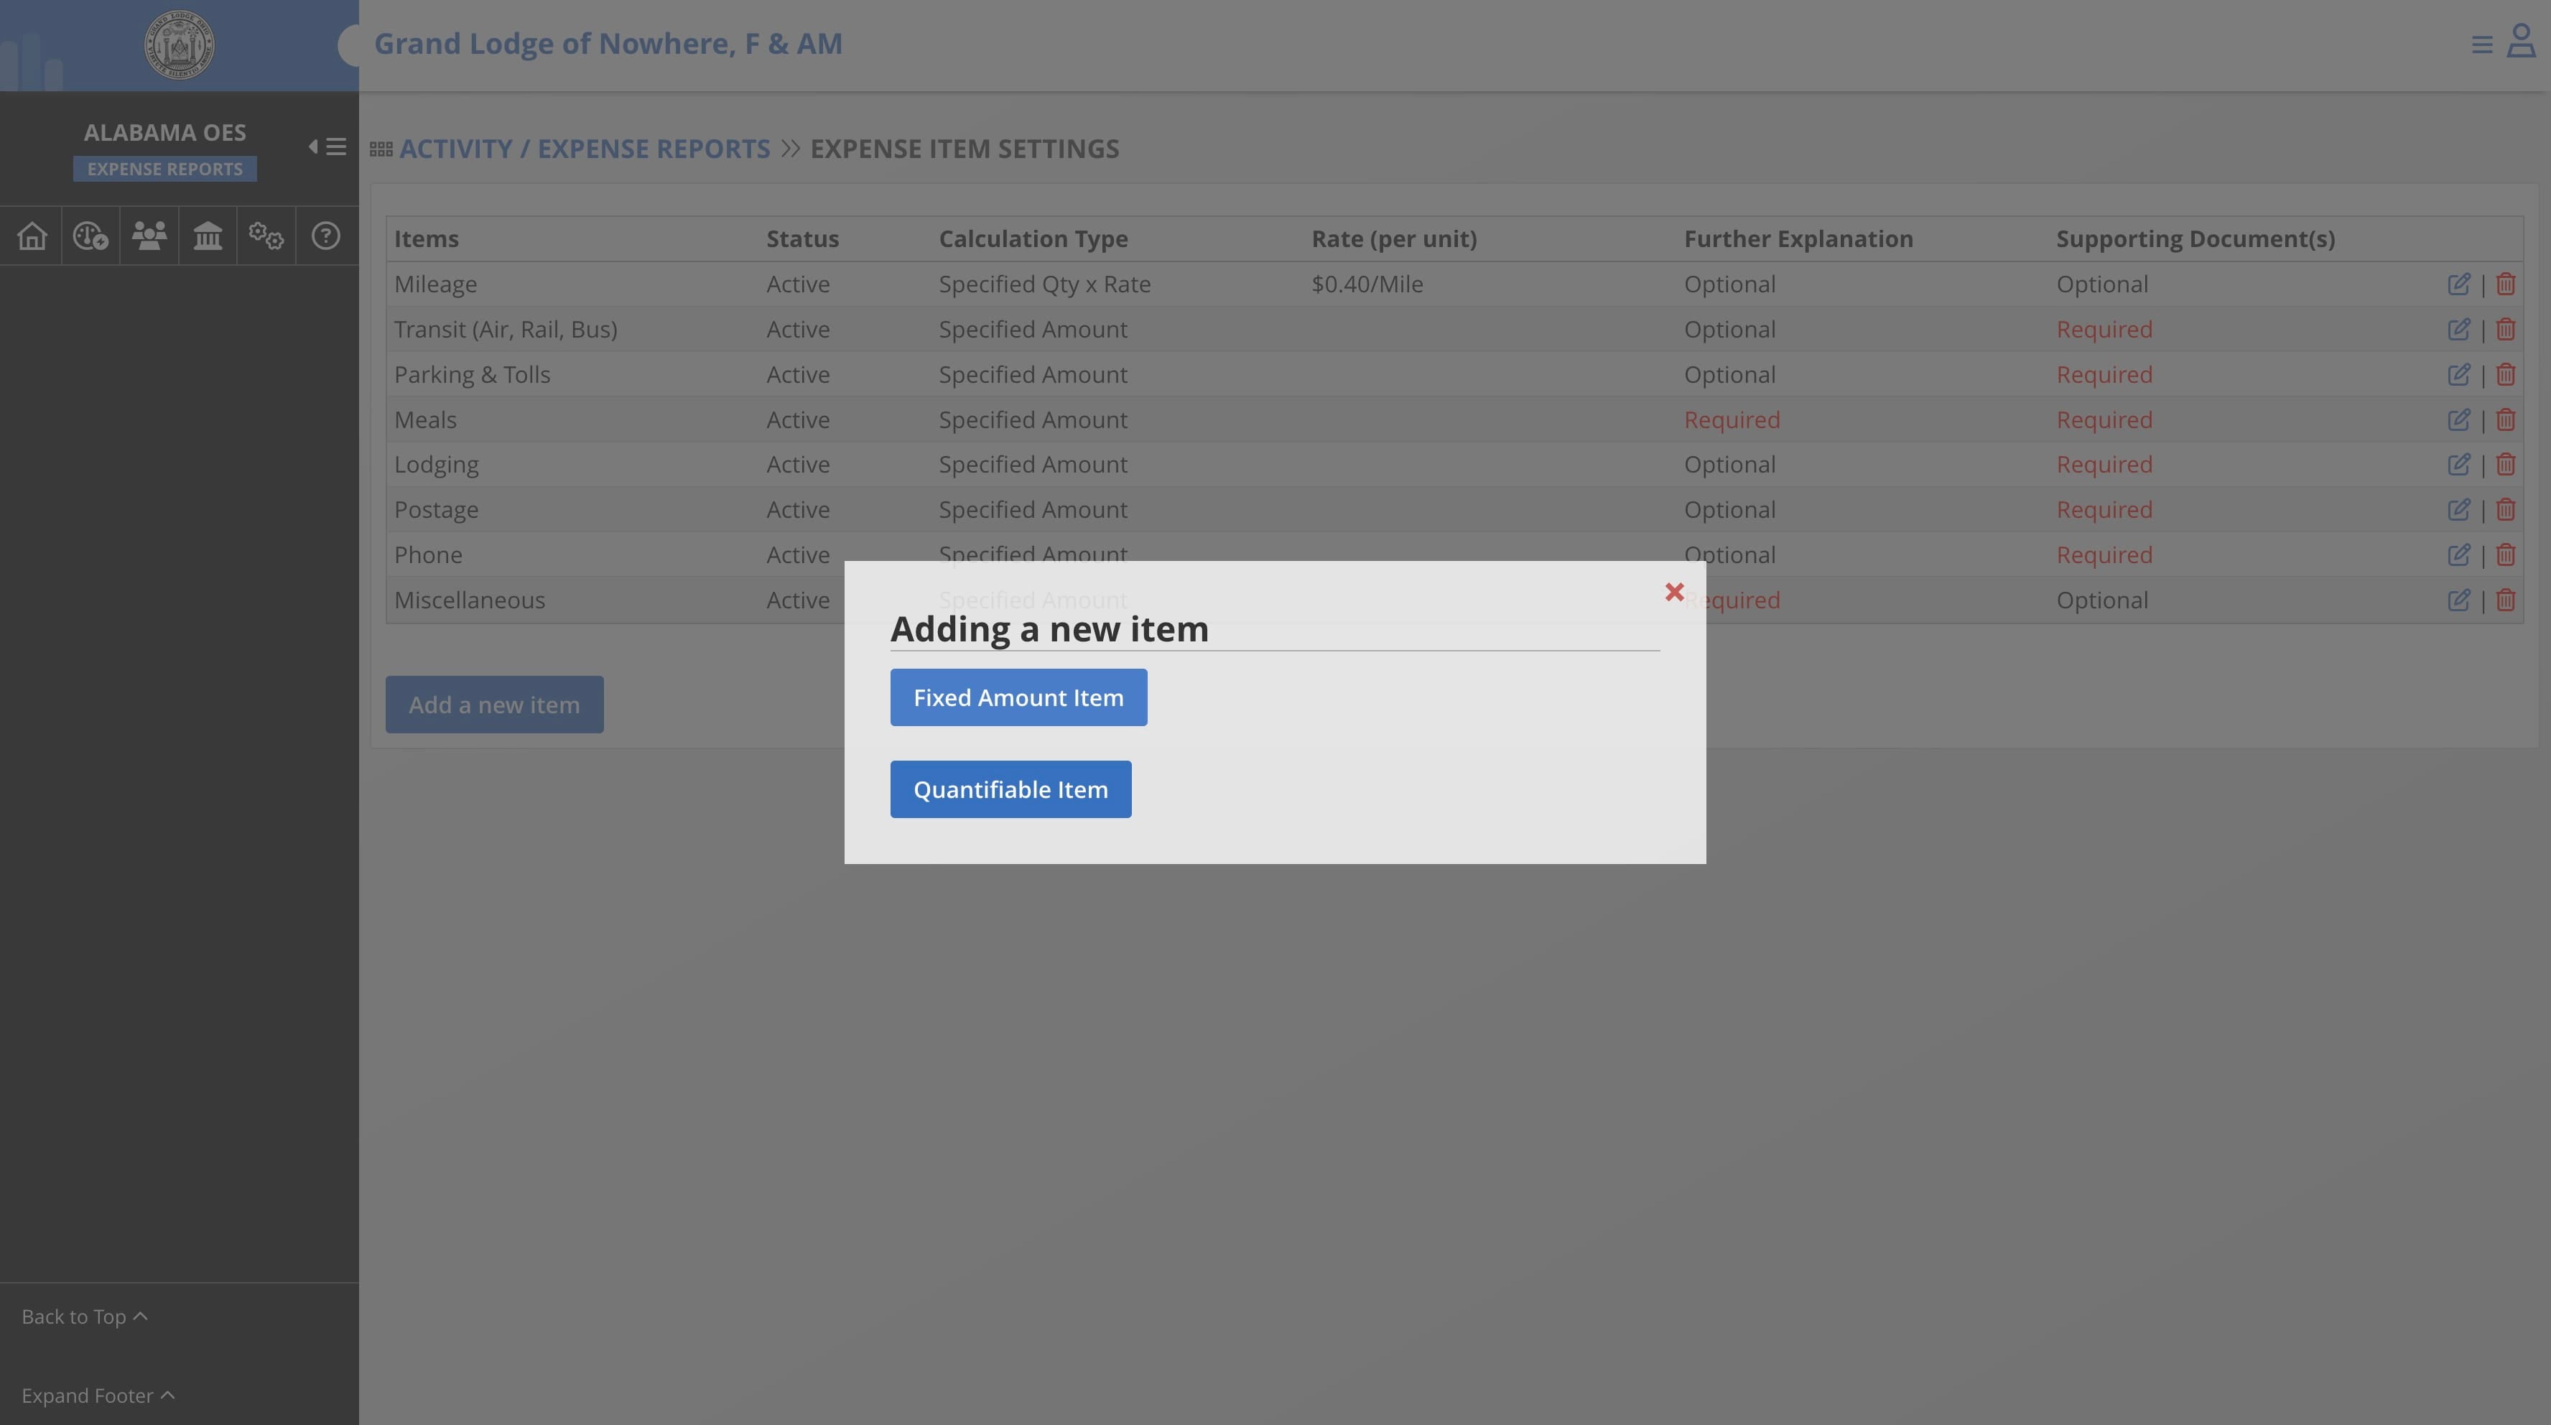This screenshot has width=2551, height=1425.
Task: Click ALABAMA OES sidebar heading
Action: click(x=164, y=131)
